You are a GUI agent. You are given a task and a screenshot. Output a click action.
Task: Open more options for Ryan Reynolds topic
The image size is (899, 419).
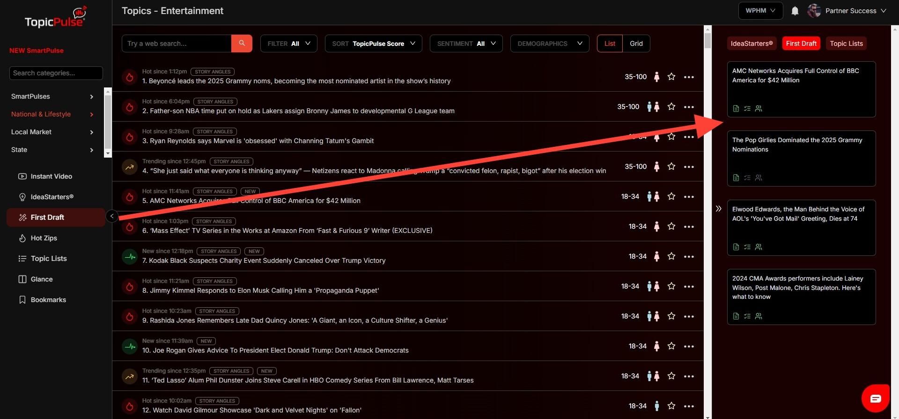[688, 137]
